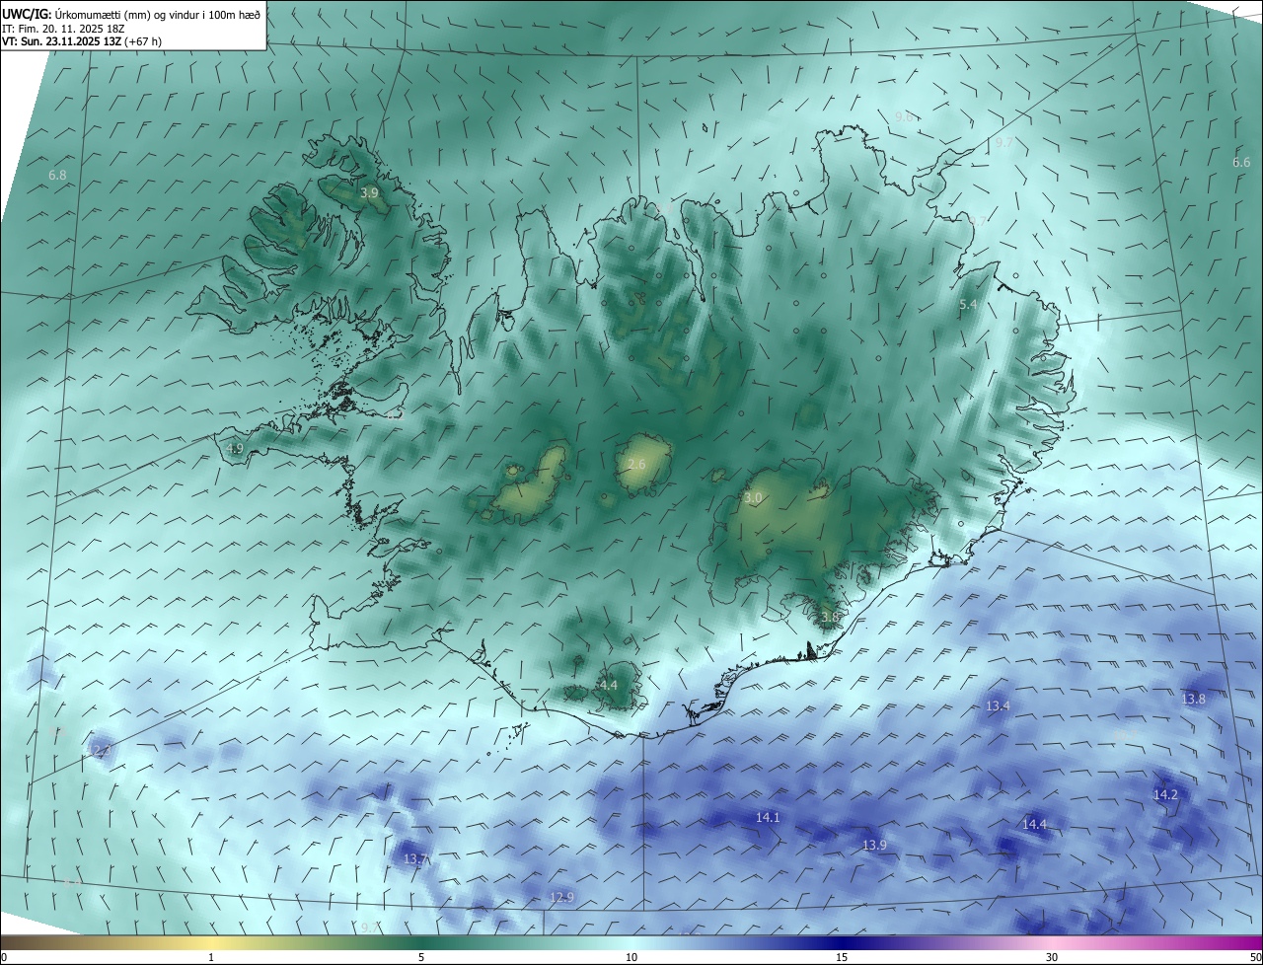Click the 50 tick on the colour scale
1263x965 pixels.
(x=1255, y=957)
